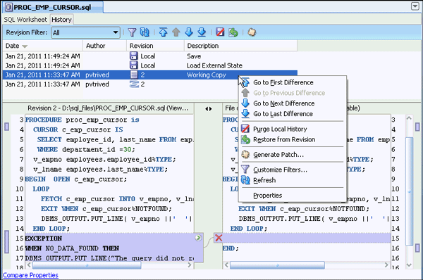Click the EXCEPTION line in left editor

[44, 238]
